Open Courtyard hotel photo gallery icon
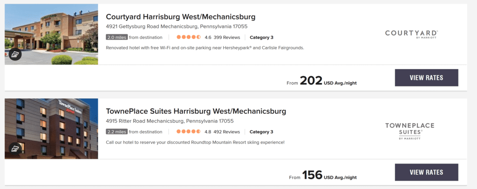This screenshot has width=477, height=189. coord(15,54)
